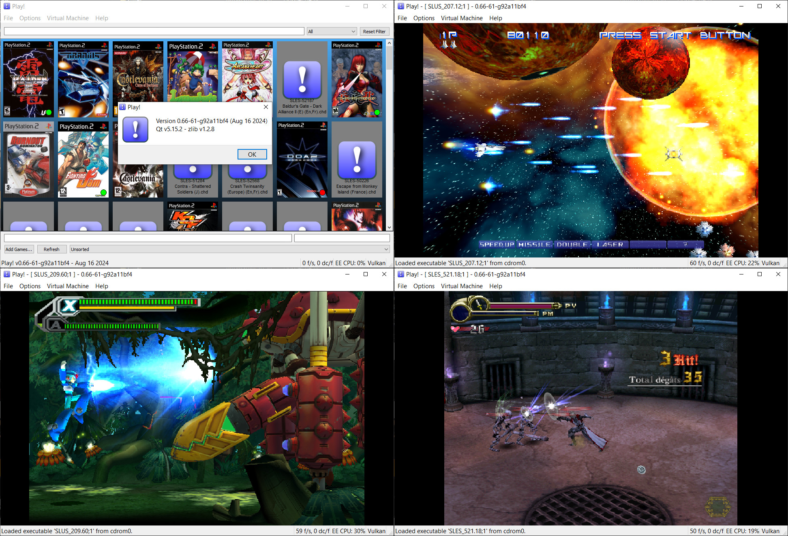The height and width of the screenshot is (536, 788).
Task: Click the Play! app icon in SLUS_209.60 title bar
Action: click(6, 274)
